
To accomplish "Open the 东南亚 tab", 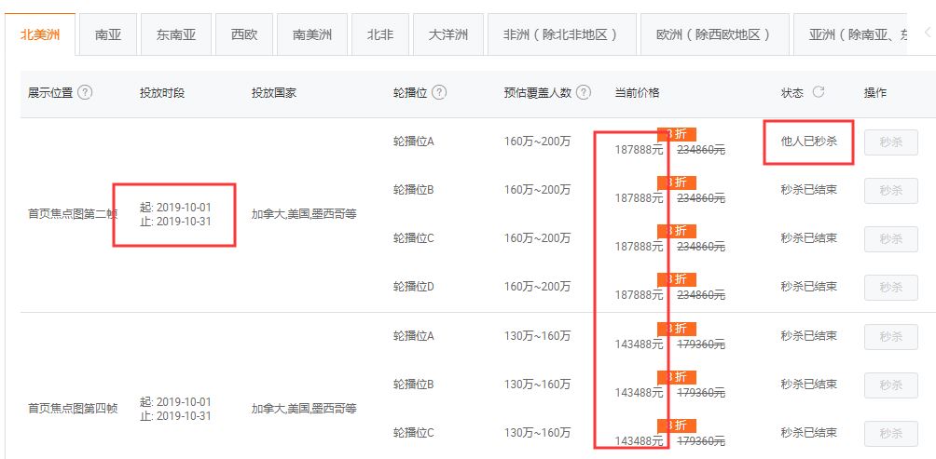I will [176, 34].
